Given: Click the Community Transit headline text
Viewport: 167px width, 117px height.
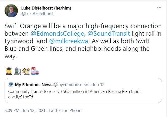Looking at the screenshot, I should pyautogui.click(x=75, y=91).
